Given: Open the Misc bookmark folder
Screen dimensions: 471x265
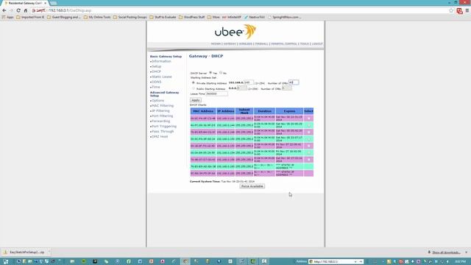Looking at the screenshot, I should pyautogui.click(x=213, y=17).
